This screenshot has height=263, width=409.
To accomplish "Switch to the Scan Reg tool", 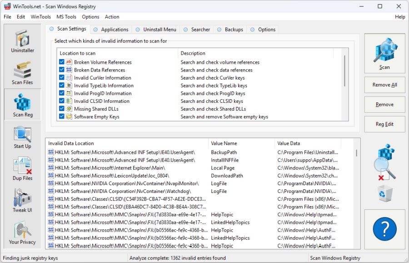I will click(x=22, y=105).
